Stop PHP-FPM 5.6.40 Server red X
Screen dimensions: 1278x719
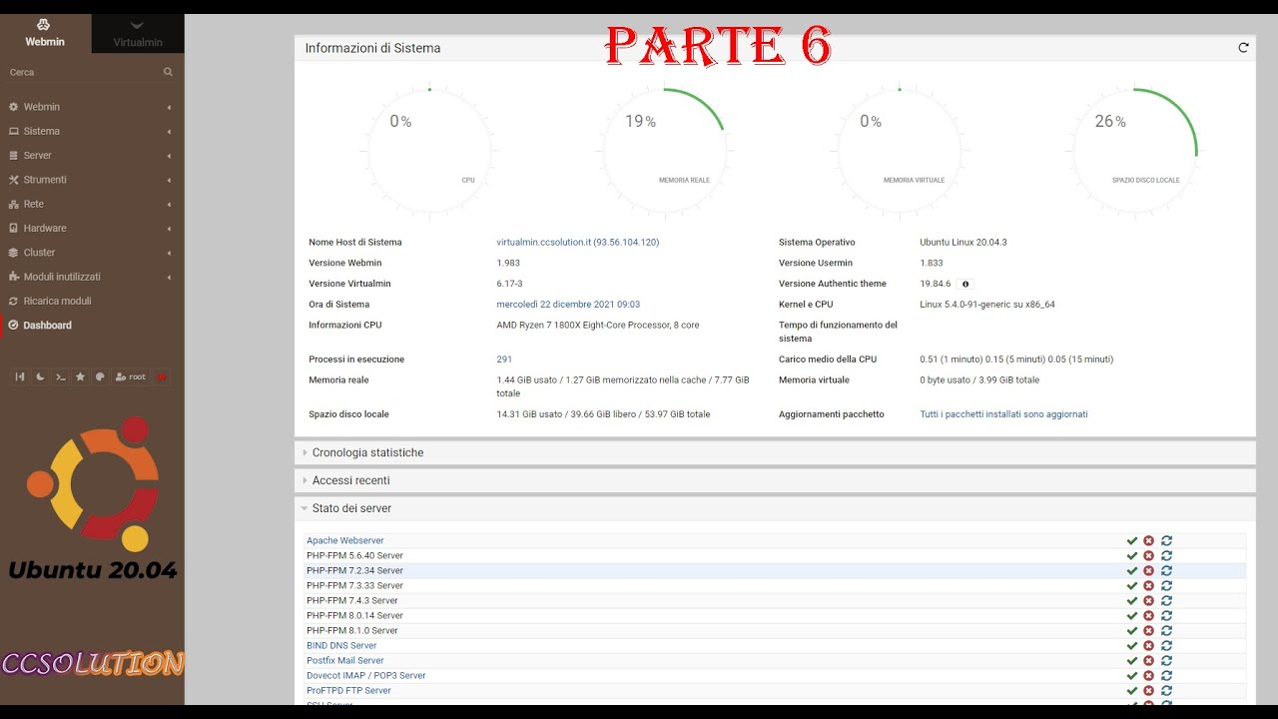click(1149, 555)
